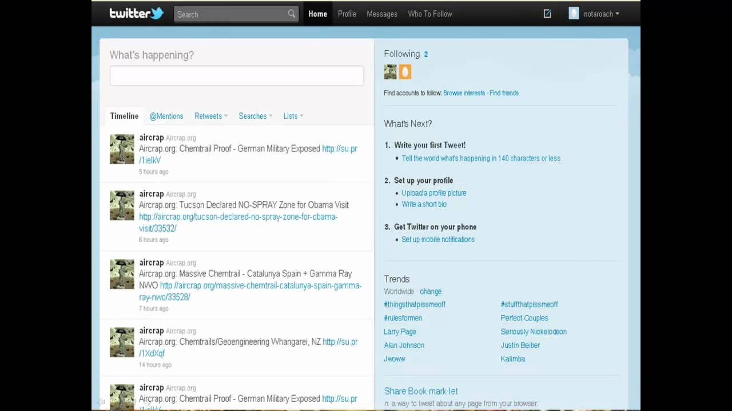This screenshot has width=732, height=411.
Task: Click 7 hours ago timestamp
Action: pos(154,309)
